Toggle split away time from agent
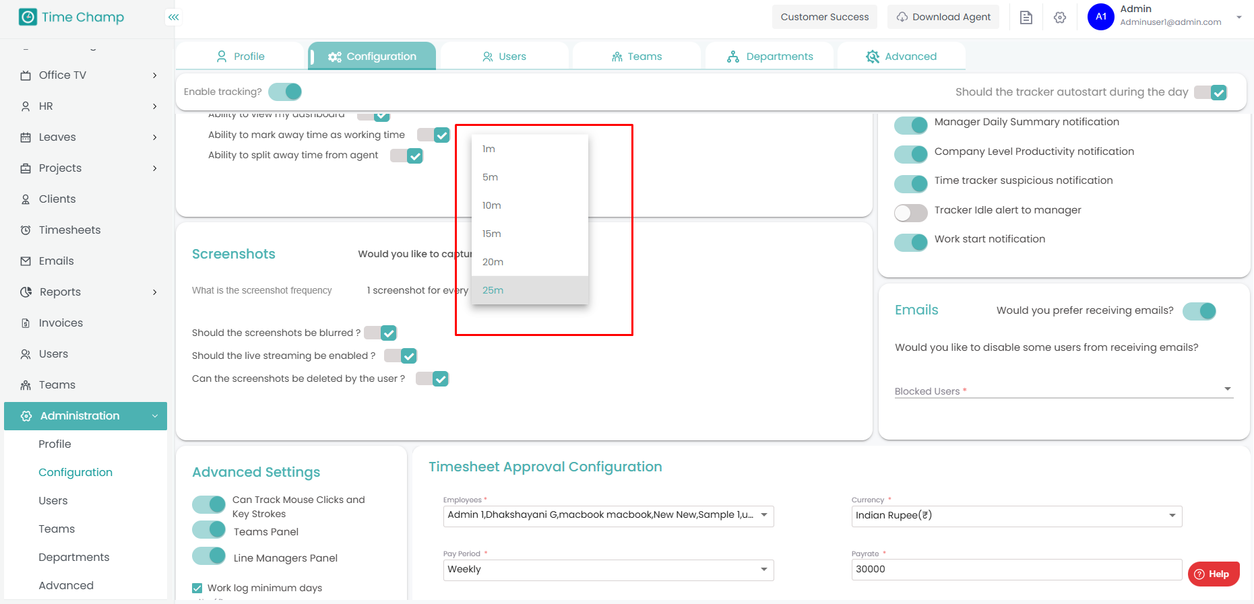This screenshot has width=1254, height=604. click(406, 156)
